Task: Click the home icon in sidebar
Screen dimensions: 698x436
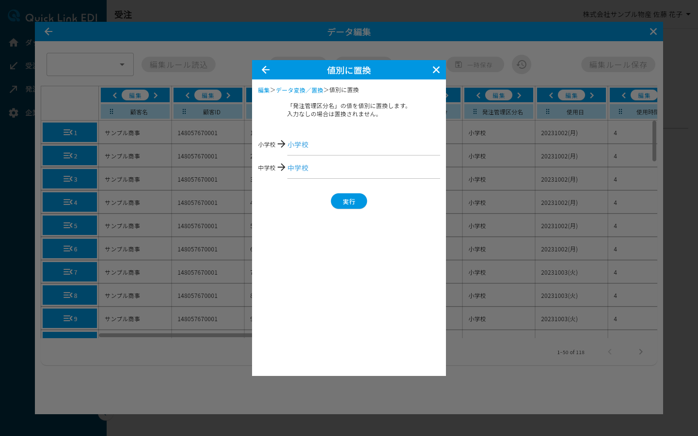Action: point(14,43)
